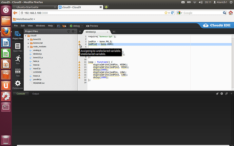Click warning marker on line 3 gutter
This screenshot has height=146, width=234.
pos(79,42)
